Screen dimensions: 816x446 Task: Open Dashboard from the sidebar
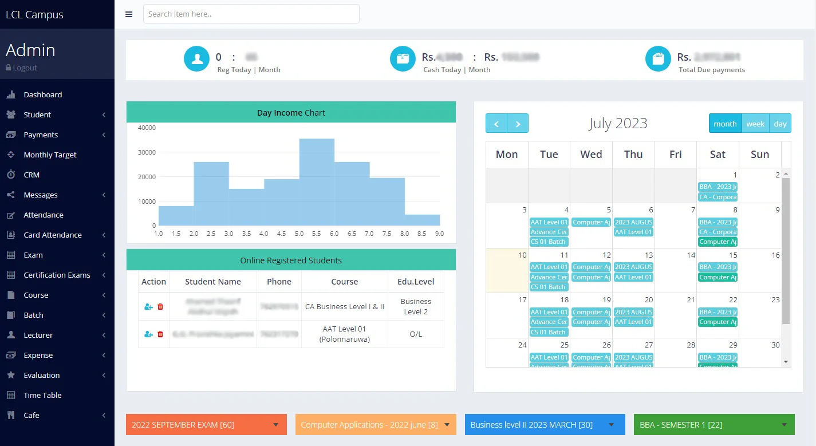coord(43,94)
